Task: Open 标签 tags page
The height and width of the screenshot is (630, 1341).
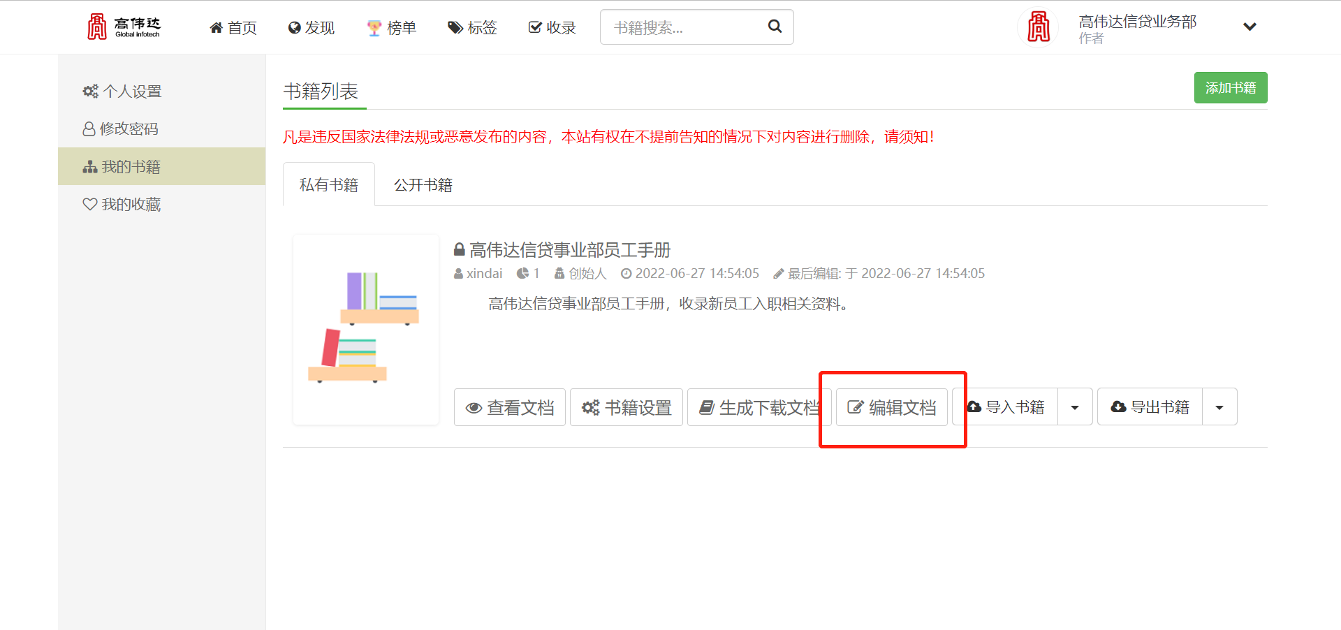Action: 473,28
